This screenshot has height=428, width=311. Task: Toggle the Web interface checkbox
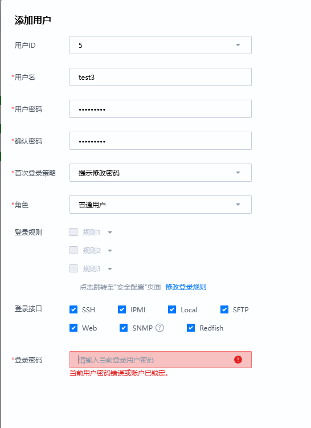click(x=73, y=328)
